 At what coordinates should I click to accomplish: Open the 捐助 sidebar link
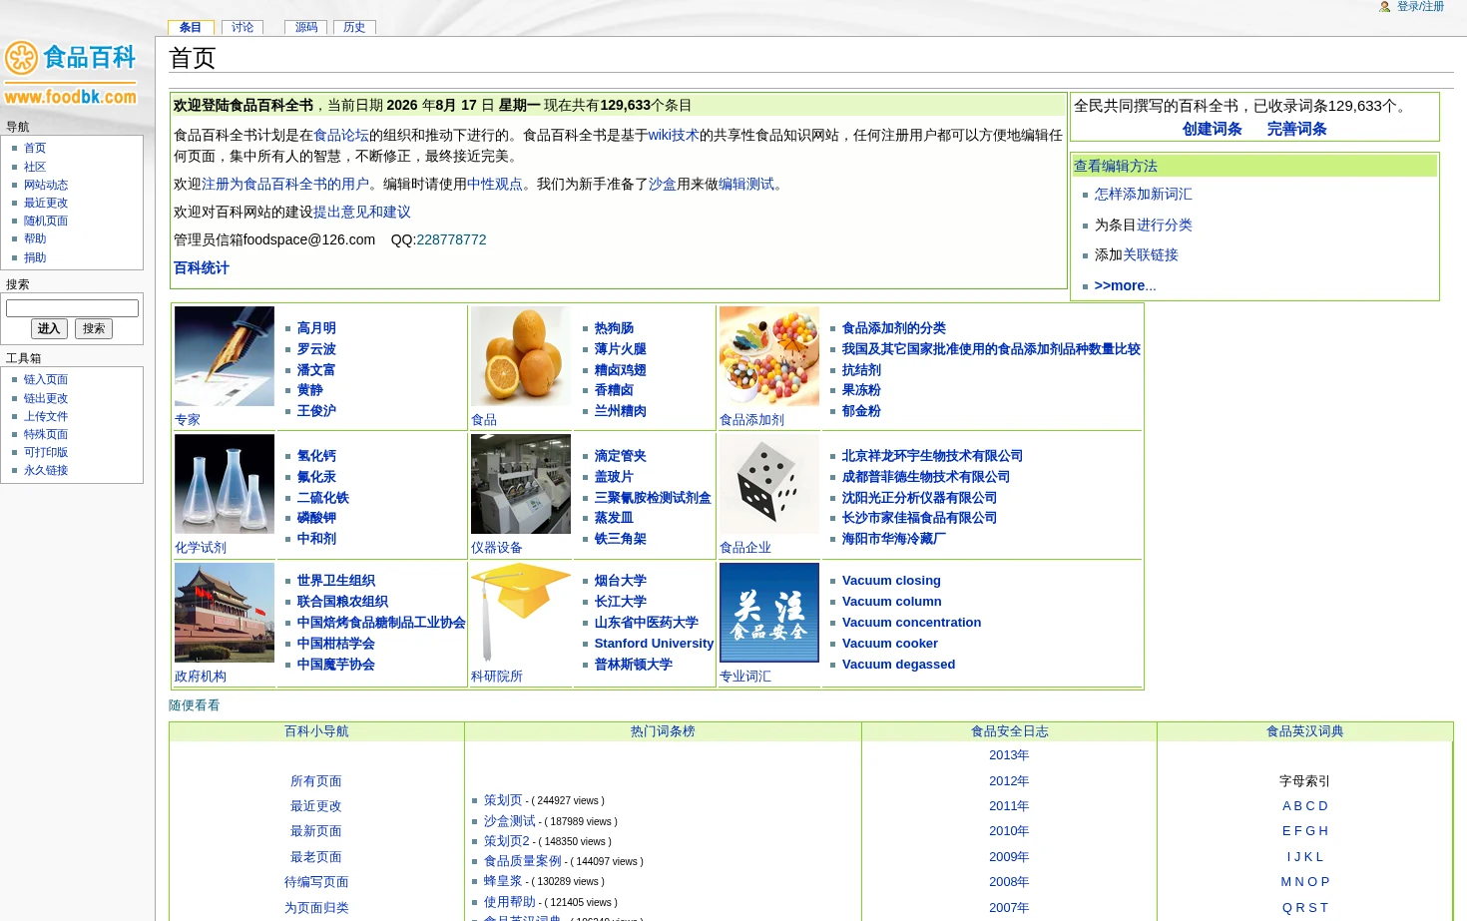click(35, 257)
